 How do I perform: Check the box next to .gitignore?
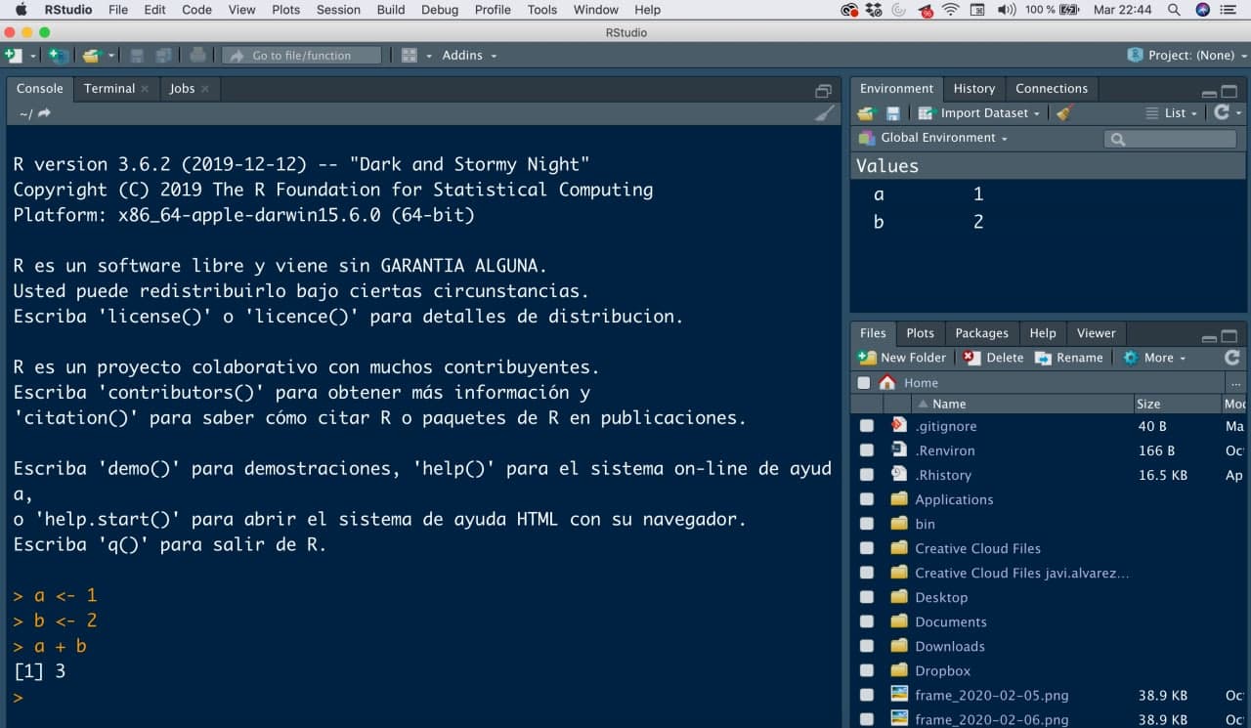coord(867,426)
